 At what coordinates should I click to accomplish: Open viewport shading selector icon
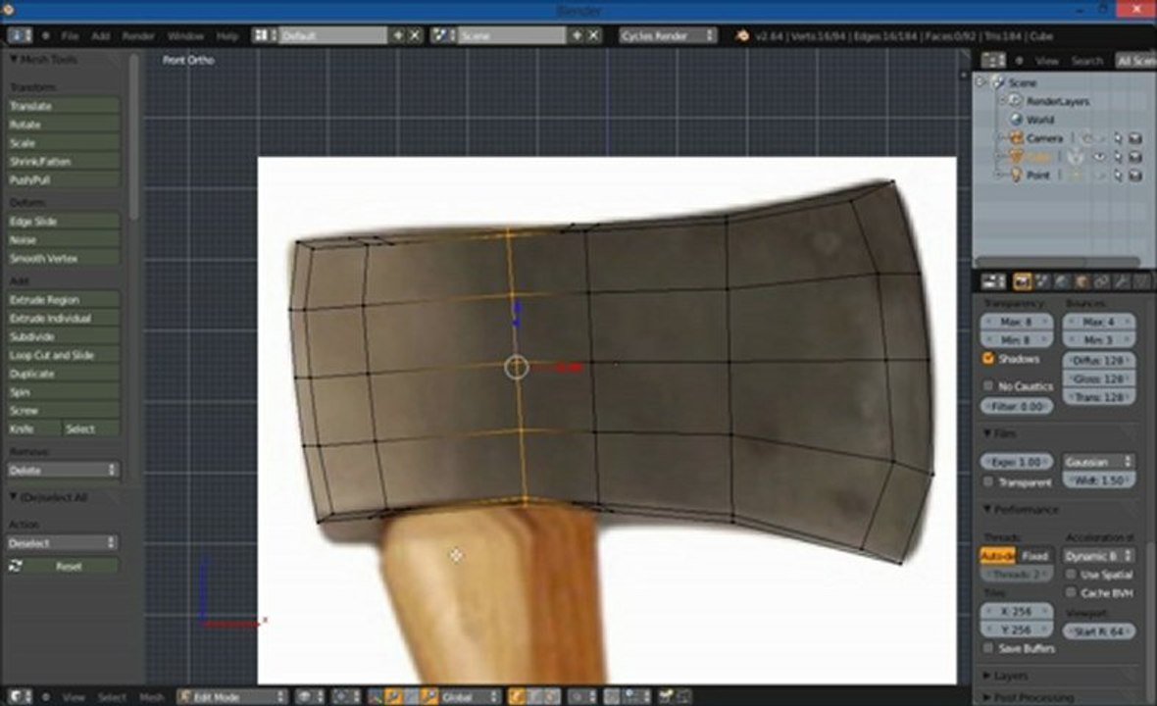click(x=309, y=696)
